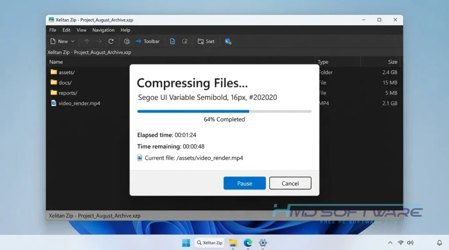Click the 2.4 GB size value
Image resolution: width=449 pixels, height=250 pixels.
click(390, 72)
